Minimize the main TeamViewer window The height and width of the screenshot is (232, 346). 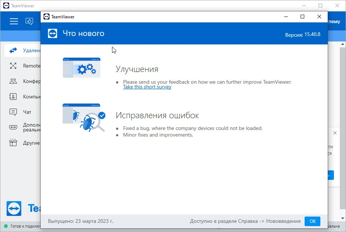tap(304, 6)
